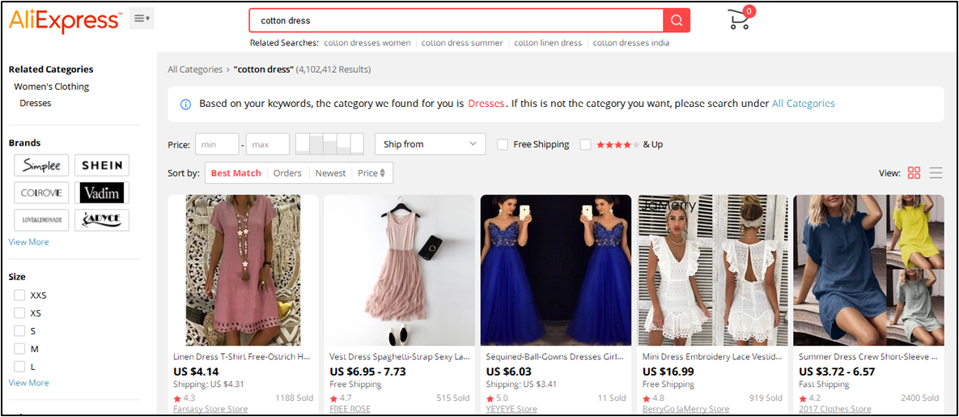Check the XXS size checkbox
The image size is (959, 417).
19,296
